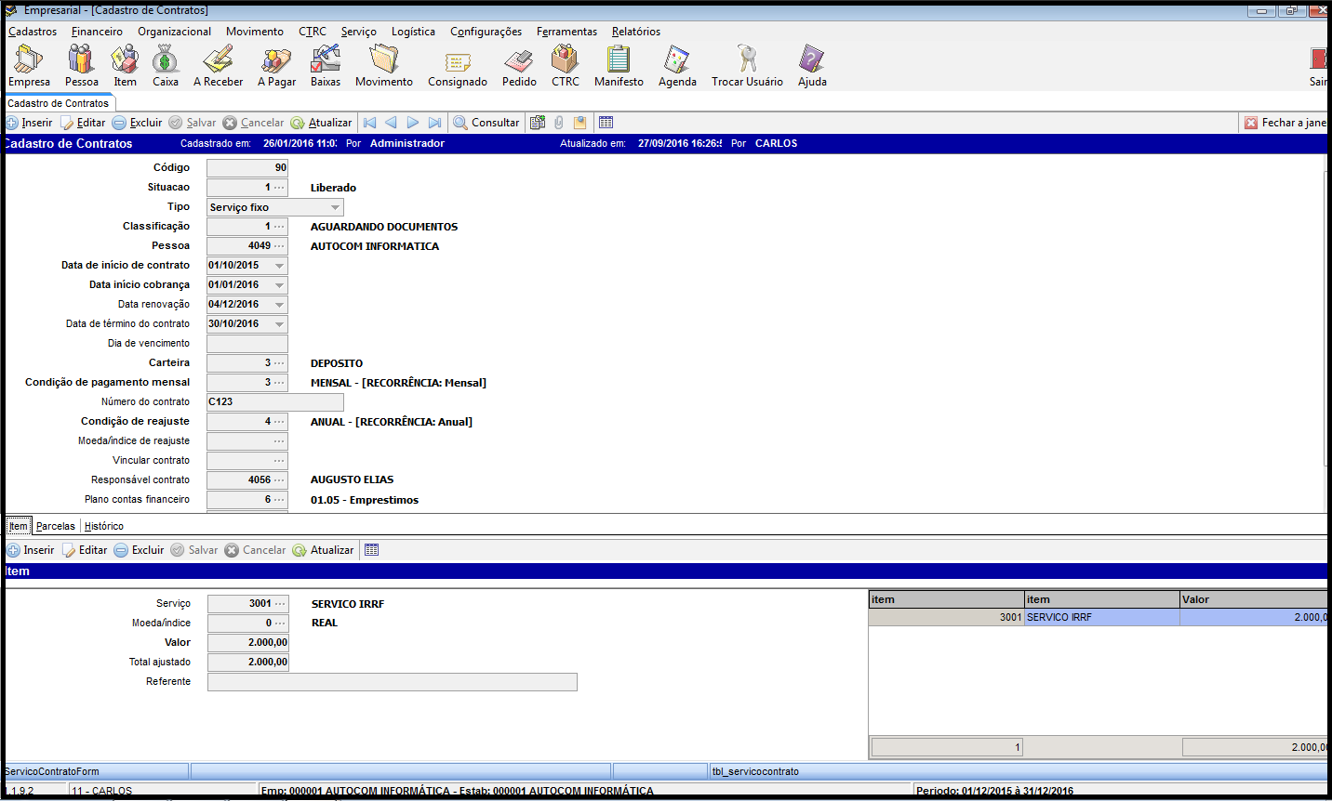
Task: Click the Trocar Usuário keys icon
Action: click(747, 60)
